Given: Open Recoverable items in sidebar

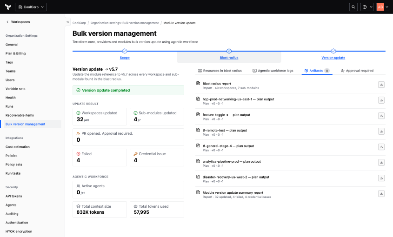Looking at the screenshot, I should coord(20,115).
